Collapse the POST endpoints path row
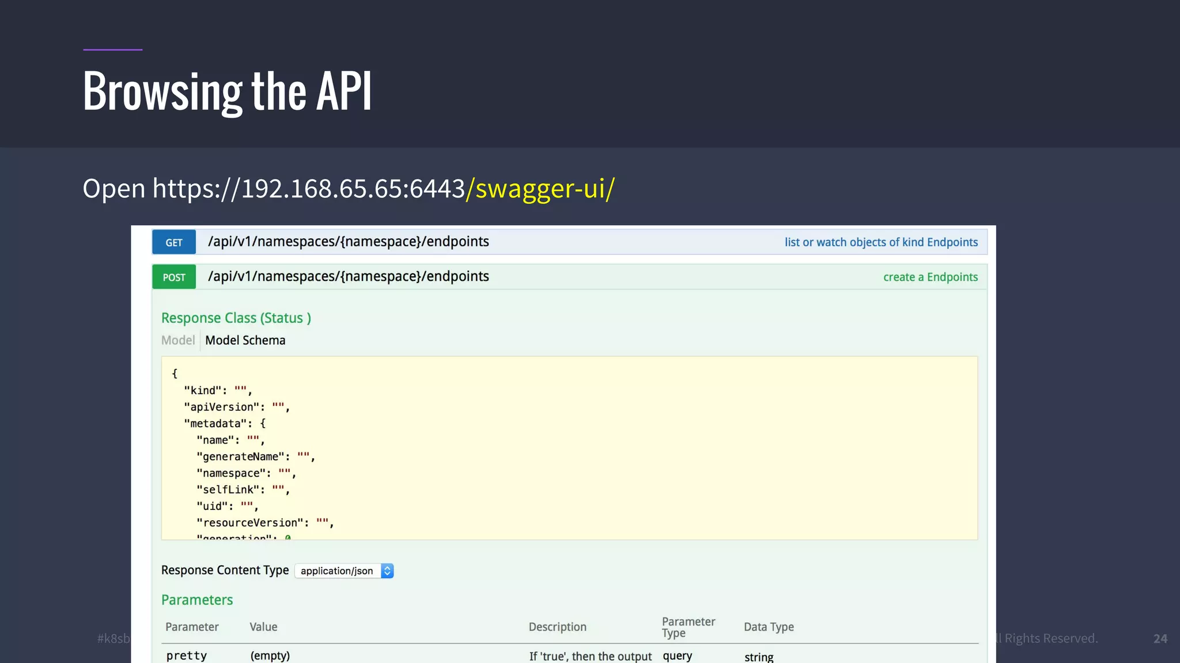This screenshot has width=1180, height=663. click(348, 277)
